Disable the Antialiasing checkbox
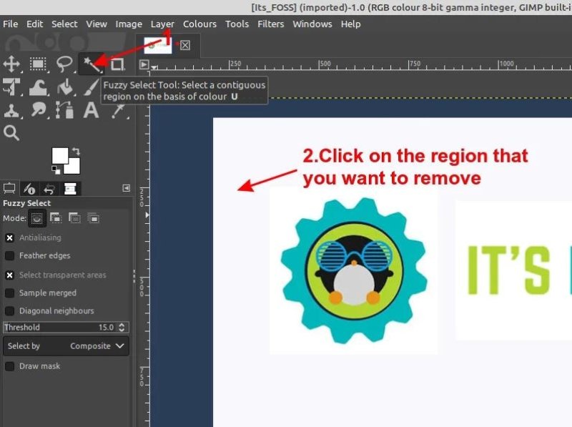Viewport: 572px width, 427px height. [x=10, y=237]
